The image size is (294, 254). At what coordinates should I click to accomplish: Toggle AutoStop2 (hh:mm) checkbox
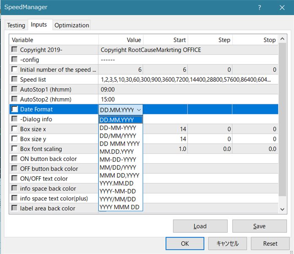point(14,99)
